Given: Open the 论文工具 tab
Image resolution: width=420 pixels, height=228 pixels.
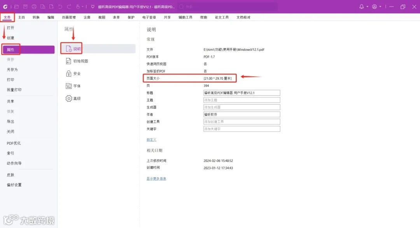Looking at the screenshot, I should (x=222, y=17).
